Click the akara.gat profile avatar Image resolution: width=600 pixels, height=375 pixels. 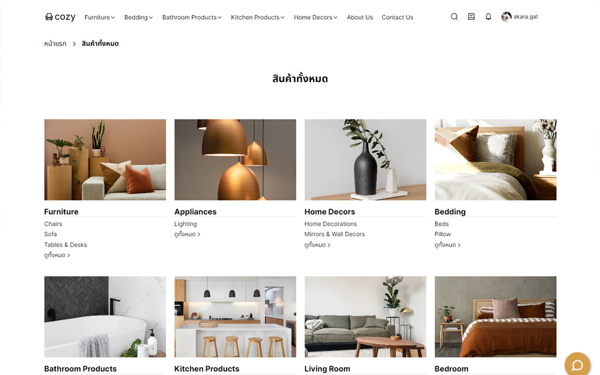506,17
